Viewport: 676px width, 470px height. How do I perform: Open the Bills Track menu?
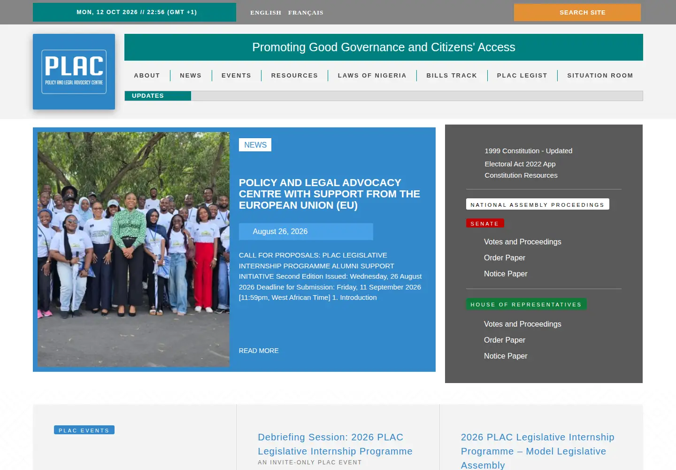(452, 75)
